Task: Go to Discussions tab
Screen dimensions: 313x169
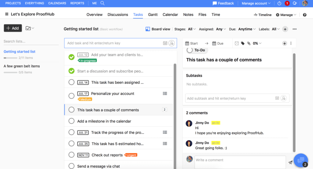Action: (118, 15)
